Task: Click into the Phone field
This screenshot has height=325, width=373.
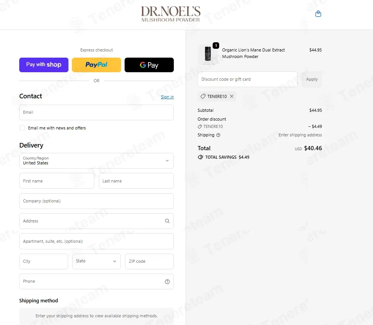Action: pos(97,282)
